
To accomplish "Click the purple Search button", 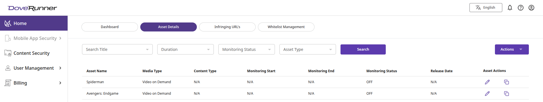I will [363, 49].
